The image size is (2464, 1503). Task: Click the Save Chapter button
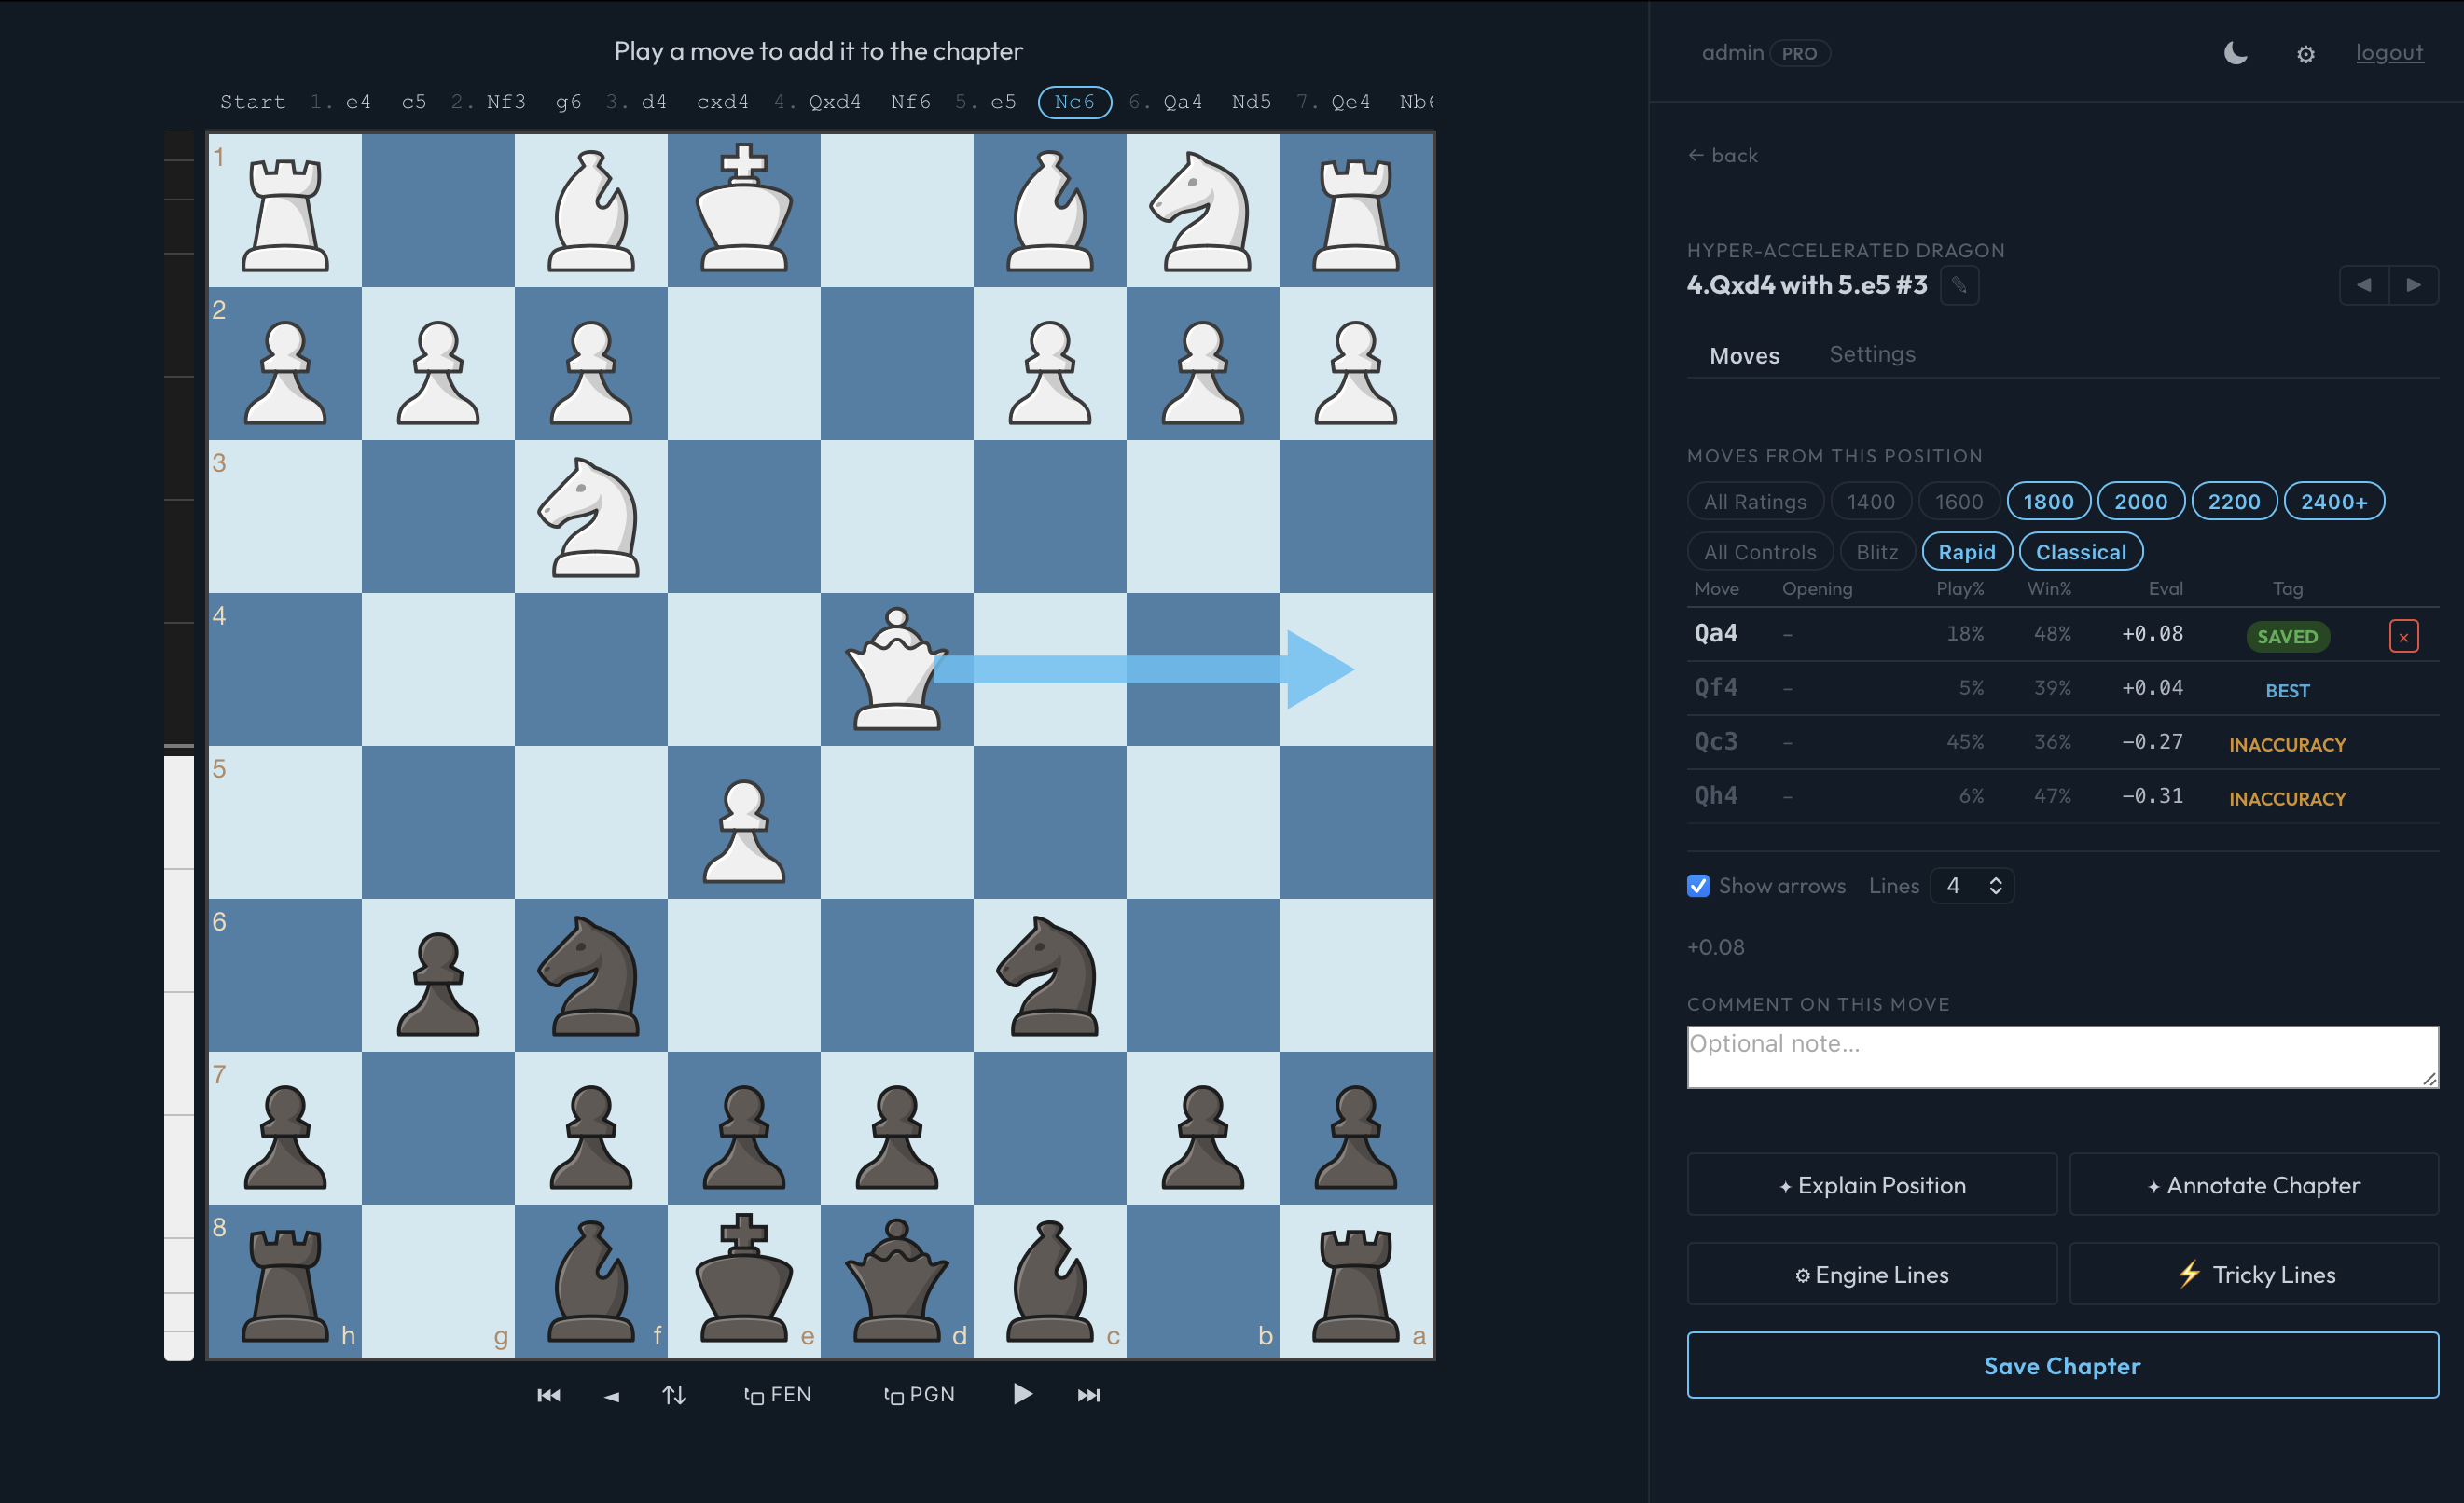tap(2061, 1365)
